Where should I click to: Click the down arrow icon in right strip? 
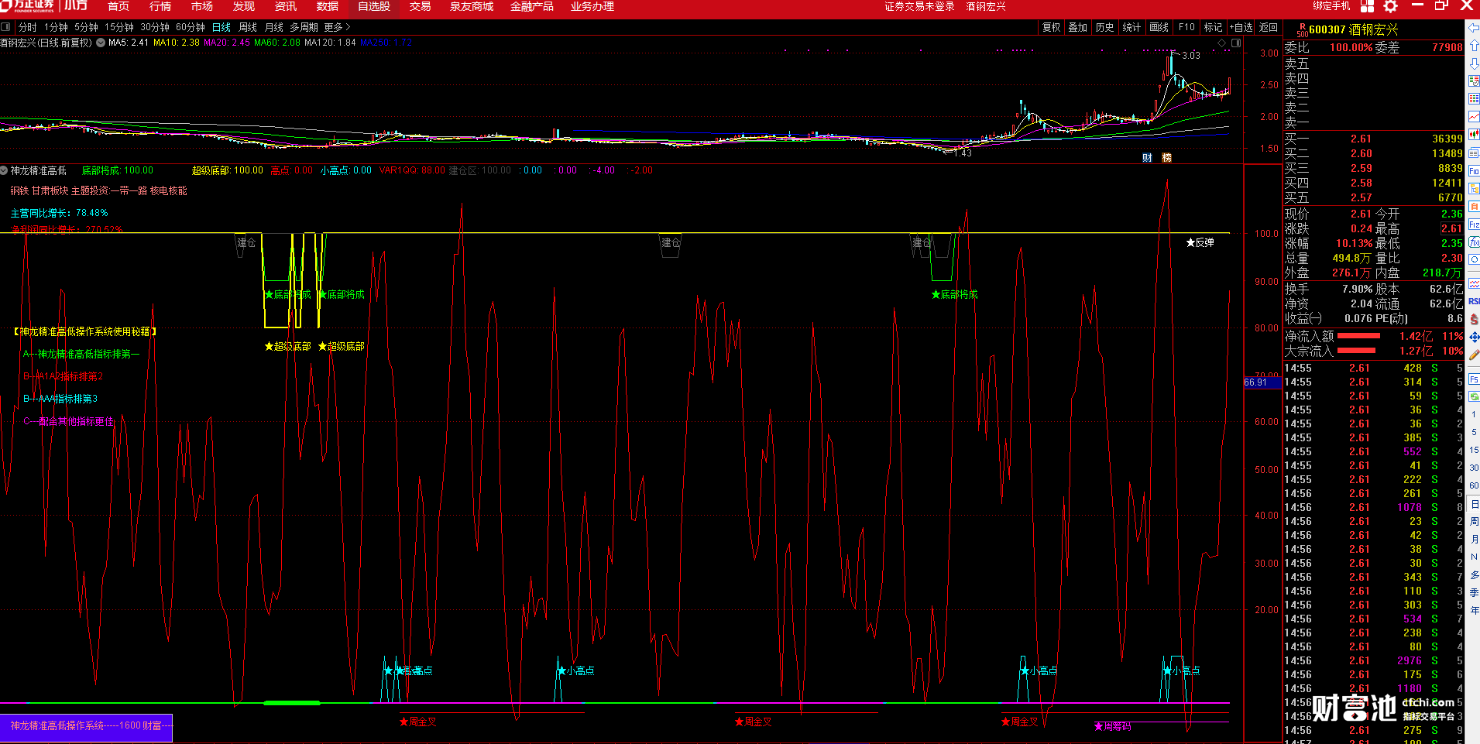pos(1473,63)
